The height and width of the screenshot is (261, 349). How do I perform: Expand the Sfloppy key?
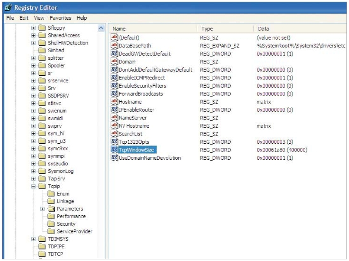[33, 28]
